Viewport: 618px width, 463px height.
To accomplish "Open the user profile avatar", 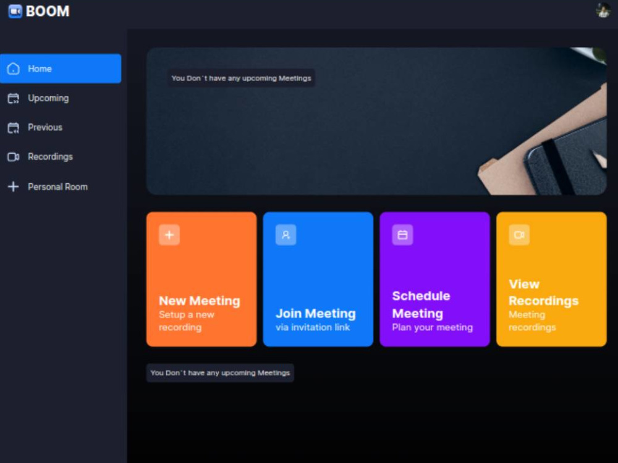I will click(603, 10).
